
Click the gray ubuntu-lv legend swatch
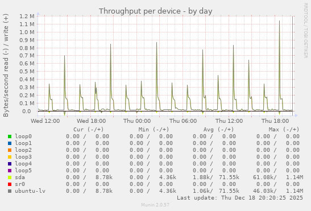click(x=10, y=191)
